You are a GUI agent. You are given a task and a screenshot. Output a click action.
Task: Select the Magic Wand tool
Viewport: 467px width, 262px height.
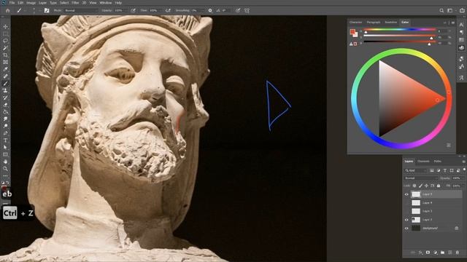(5, 48)
